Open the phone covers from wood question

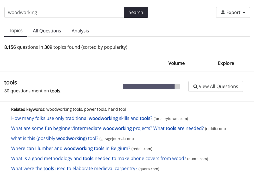[x=98, y=158]
